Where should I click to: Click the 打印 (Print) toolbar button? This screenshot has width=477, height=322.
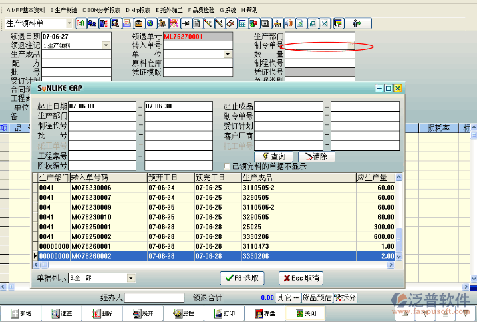[224, 313]
